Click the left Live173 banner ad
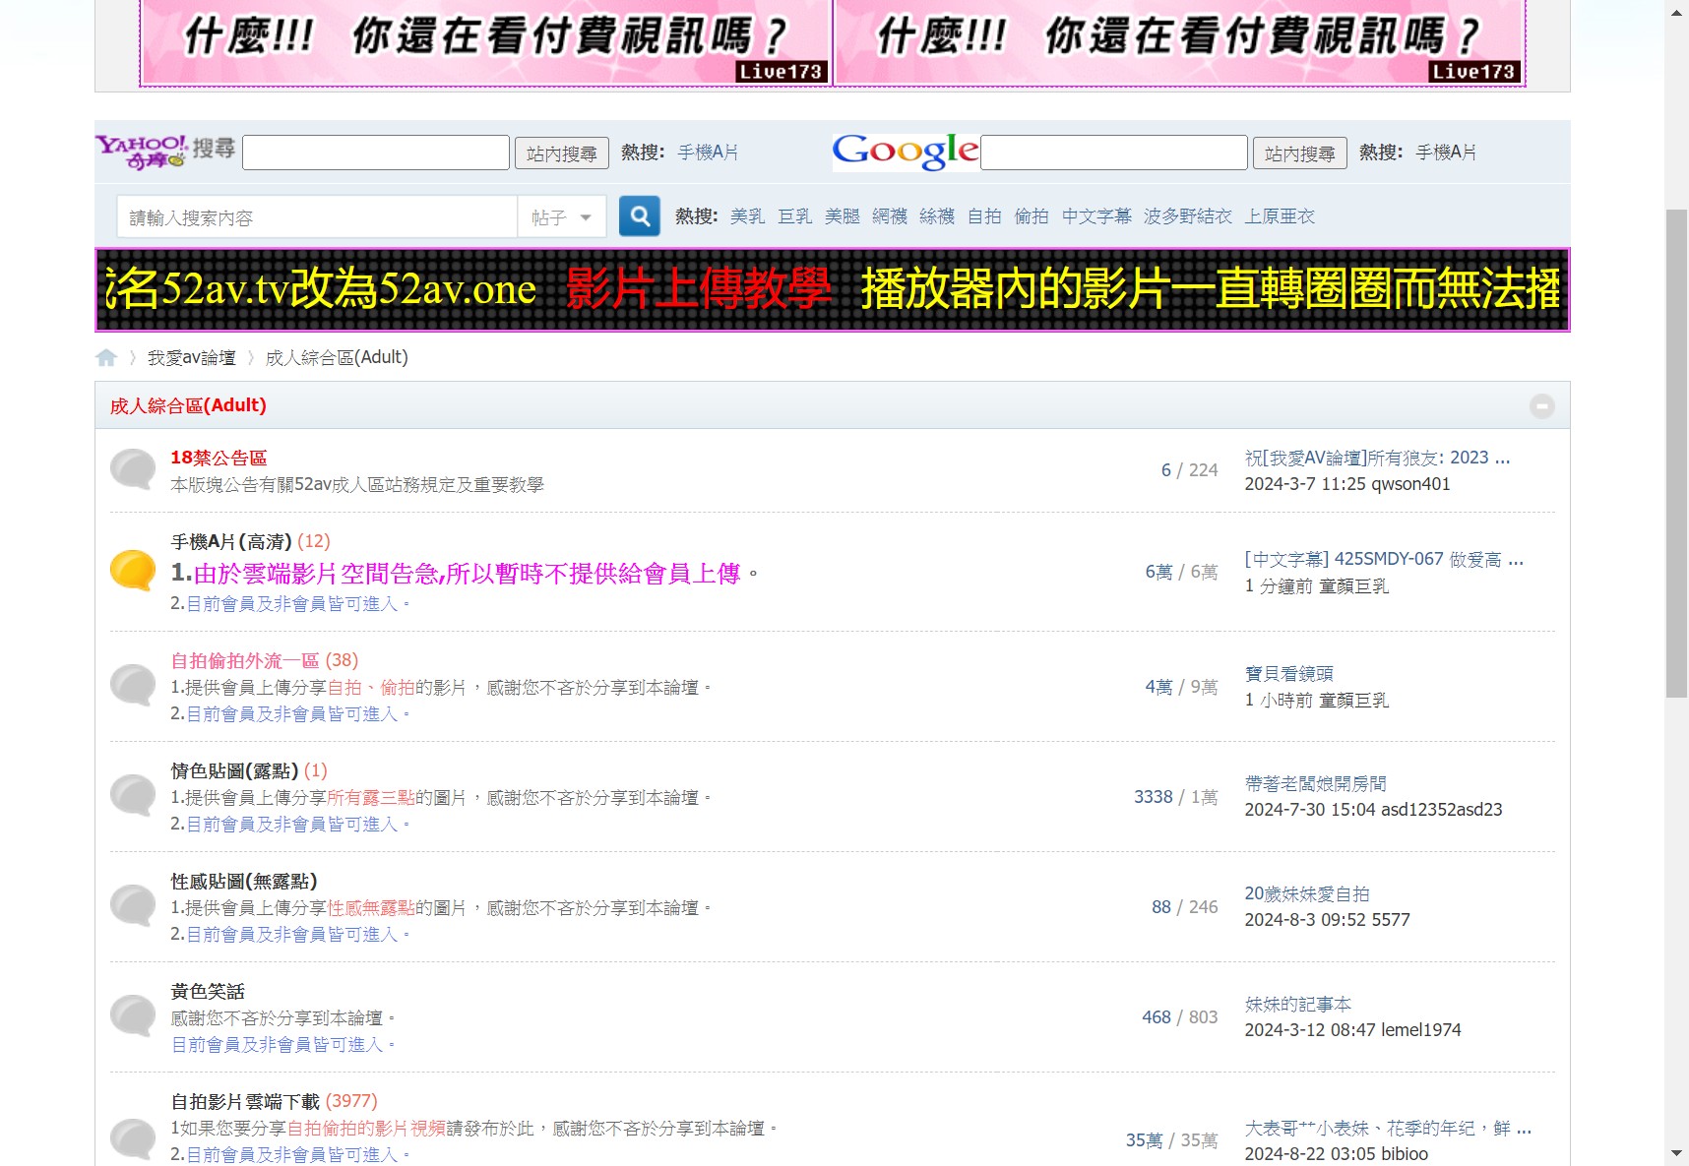This screenshot has width=1689, height=1166. coord(486,43)
